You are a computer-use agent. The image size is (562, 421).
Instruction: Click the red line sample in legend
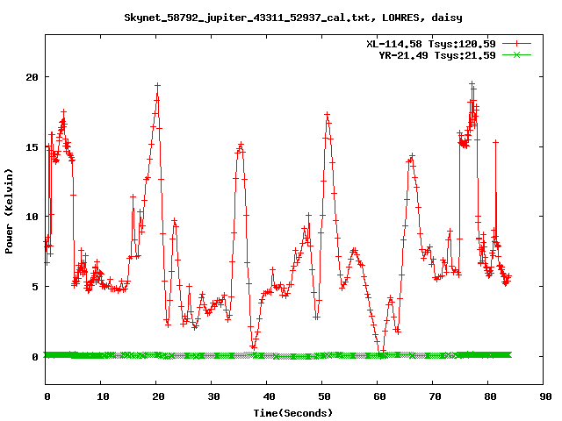(516, 44)
